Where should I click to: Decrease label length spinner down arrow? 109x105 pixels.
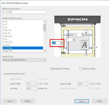click(x=74, y=40)
